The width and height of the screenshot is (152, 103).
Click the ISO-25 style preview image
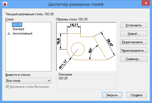pyautogui.click(x=86, y=47)
